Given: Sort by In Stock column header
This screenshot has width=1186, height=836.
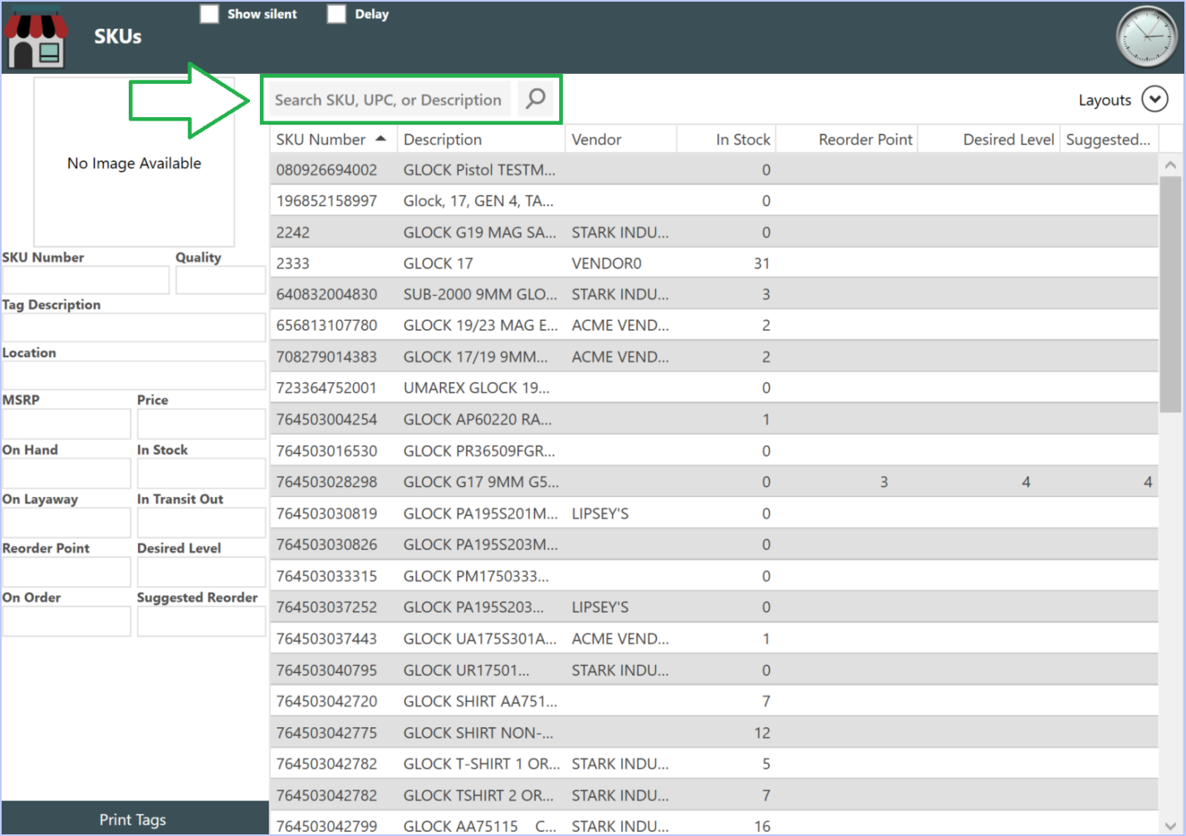Looking at the screenshot, I should pyautogui.click(x=726, y=139).
